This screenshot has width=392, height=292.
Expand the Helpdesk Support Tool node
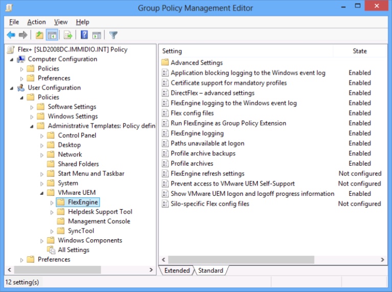(52, 212)
